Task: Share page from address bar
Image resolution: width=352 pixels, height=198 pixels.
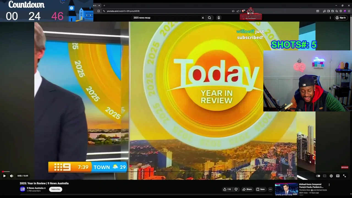Action: [238, 11]
